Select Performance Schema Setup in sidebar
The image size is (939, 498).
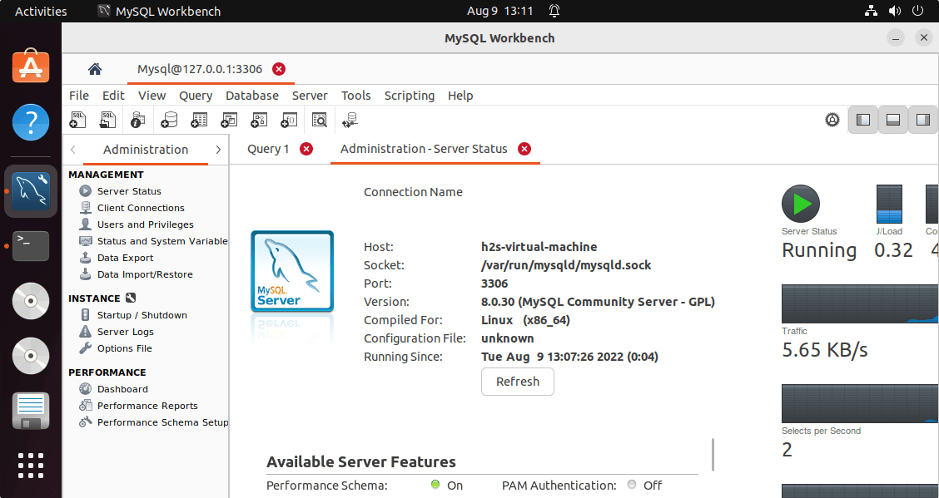tap(161, 422)
